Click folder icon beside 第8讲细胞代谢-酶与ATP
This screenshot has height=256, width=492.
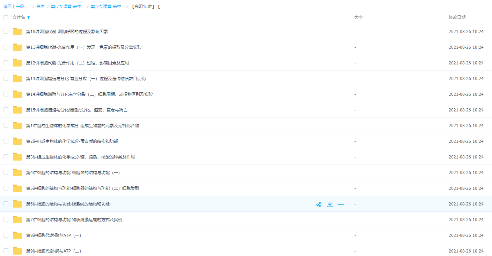click(17, 235)
